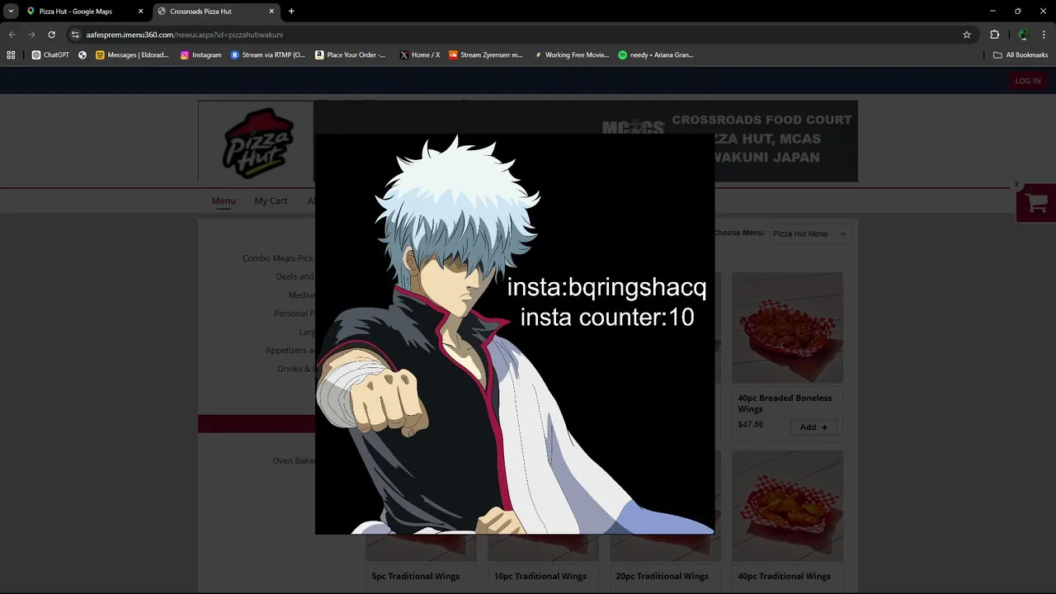Select the Medium pizza category
The width and height of the screenshot is (1056, 594).
coord(301,295)
